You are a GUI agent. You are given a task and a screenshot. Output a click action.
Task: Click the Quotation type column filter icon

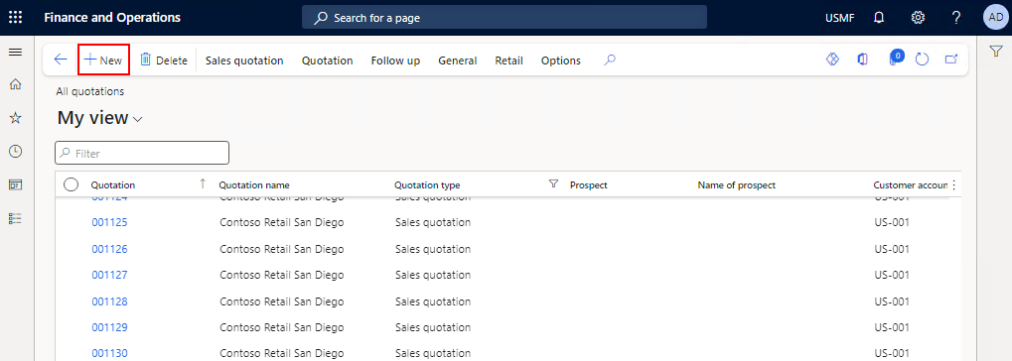553,184
